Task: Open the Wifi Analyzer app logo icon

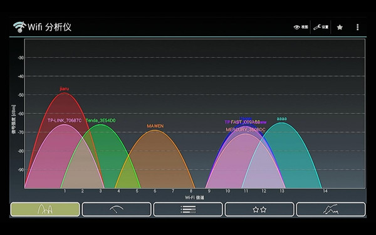Action: tap(19, 27)
